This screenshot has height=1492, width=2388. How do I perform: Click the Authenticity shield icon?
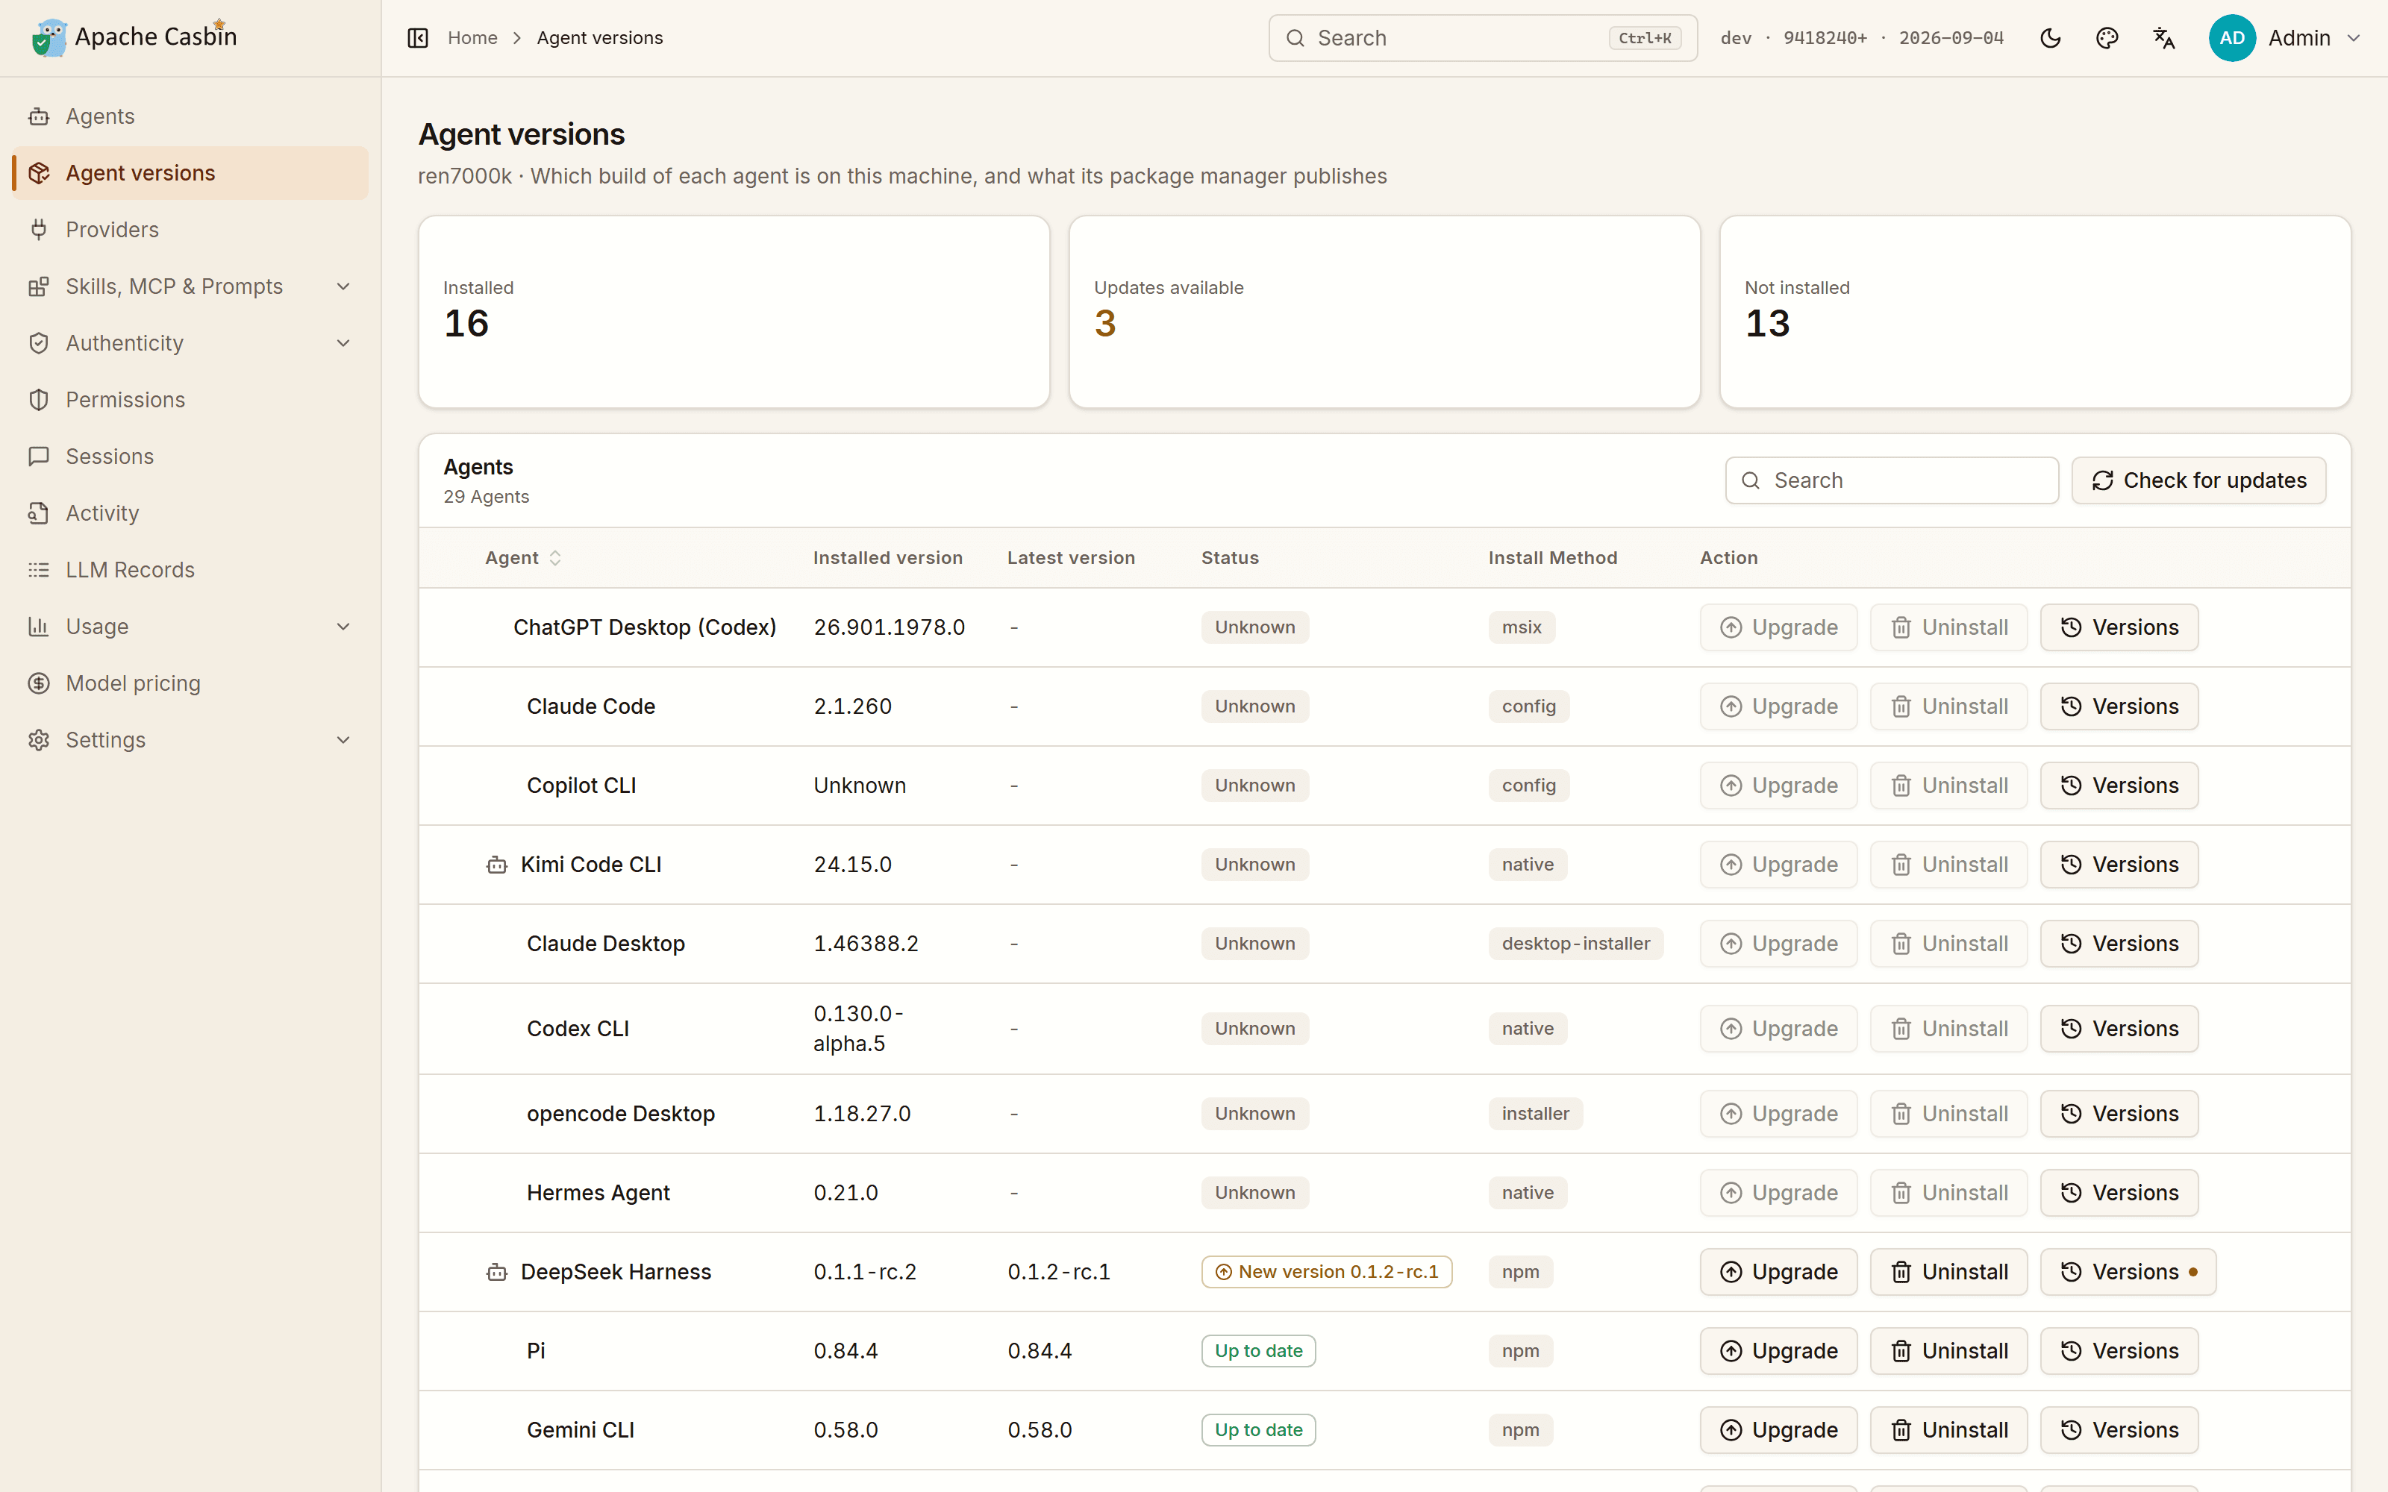39,343
